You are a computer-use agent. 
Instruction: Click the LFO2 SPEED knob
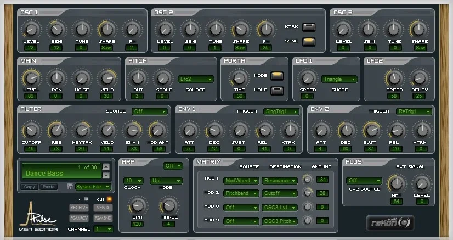pyautogui.click(x=394, y=78)
